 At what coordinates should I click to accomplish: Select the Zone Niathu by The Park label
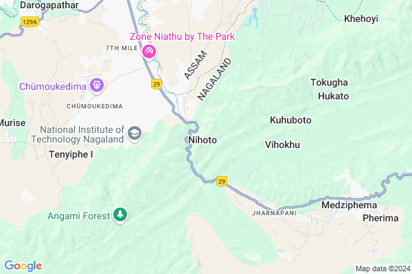coord(182,36)
